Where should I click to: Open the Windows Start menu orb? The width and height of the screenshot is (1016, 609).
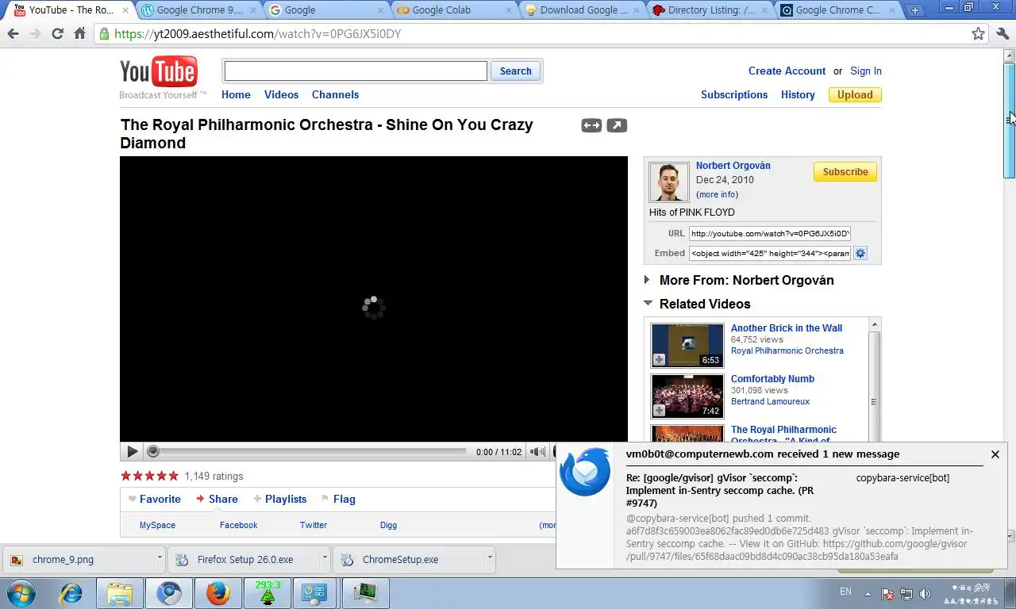coord(21,593)
